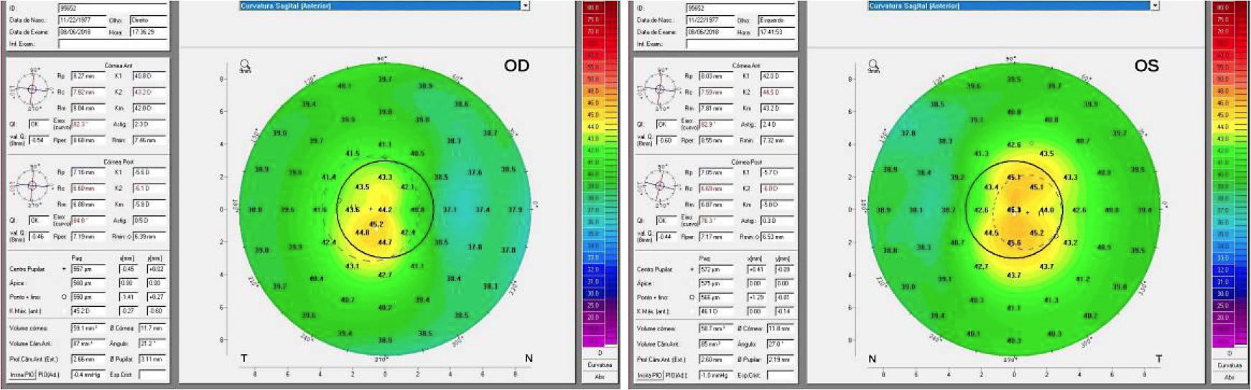Click the OD eye label on the map
Screen dimensions: 1251x390
tap(516, 66)
